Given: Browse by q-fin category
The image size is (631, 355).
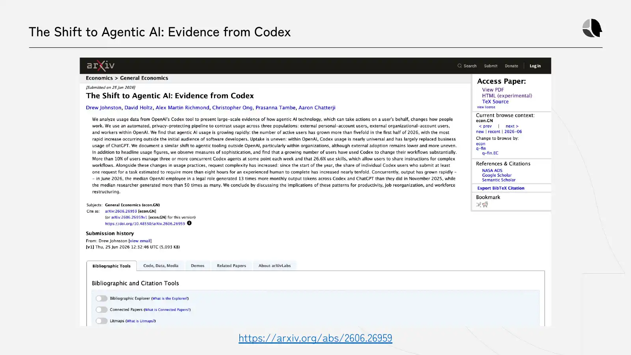Looking at the screenshot, I should [x=481, y=149].
